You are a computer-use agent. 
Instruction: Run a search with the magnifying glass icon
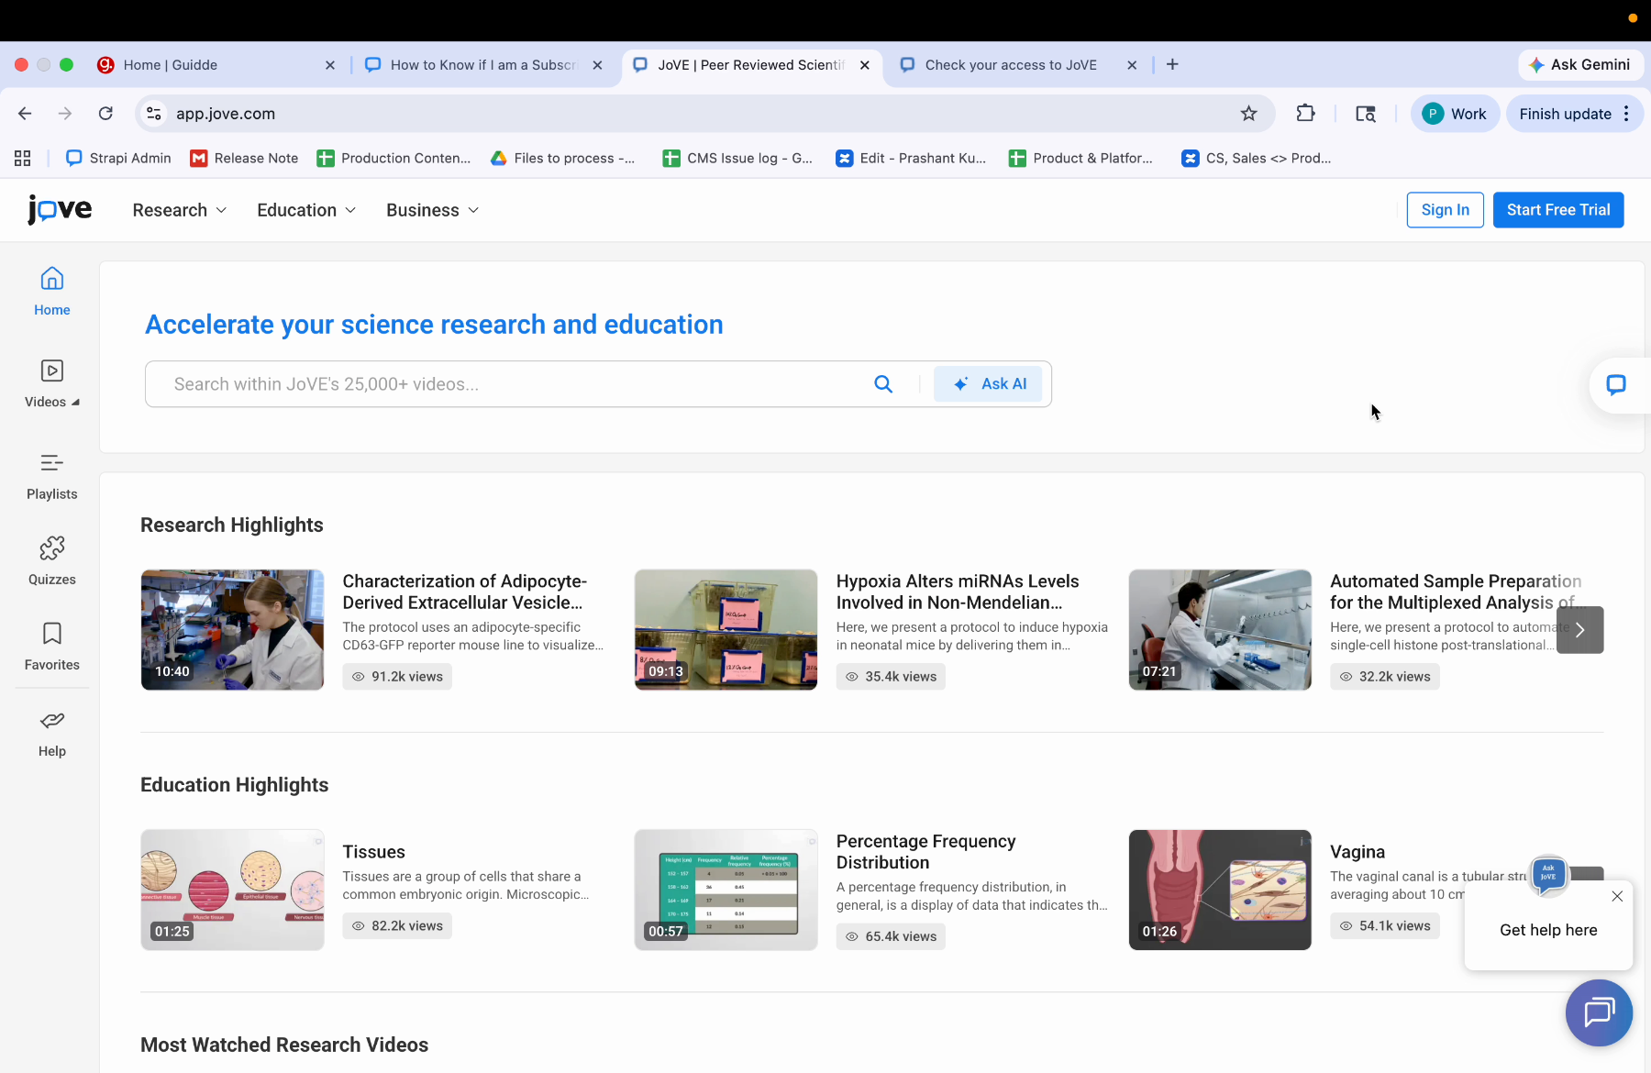coord(883,383)
